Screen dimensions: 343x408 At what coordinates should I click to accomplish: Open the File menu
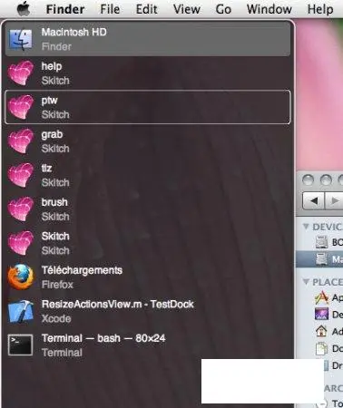[x=110, y=9]
